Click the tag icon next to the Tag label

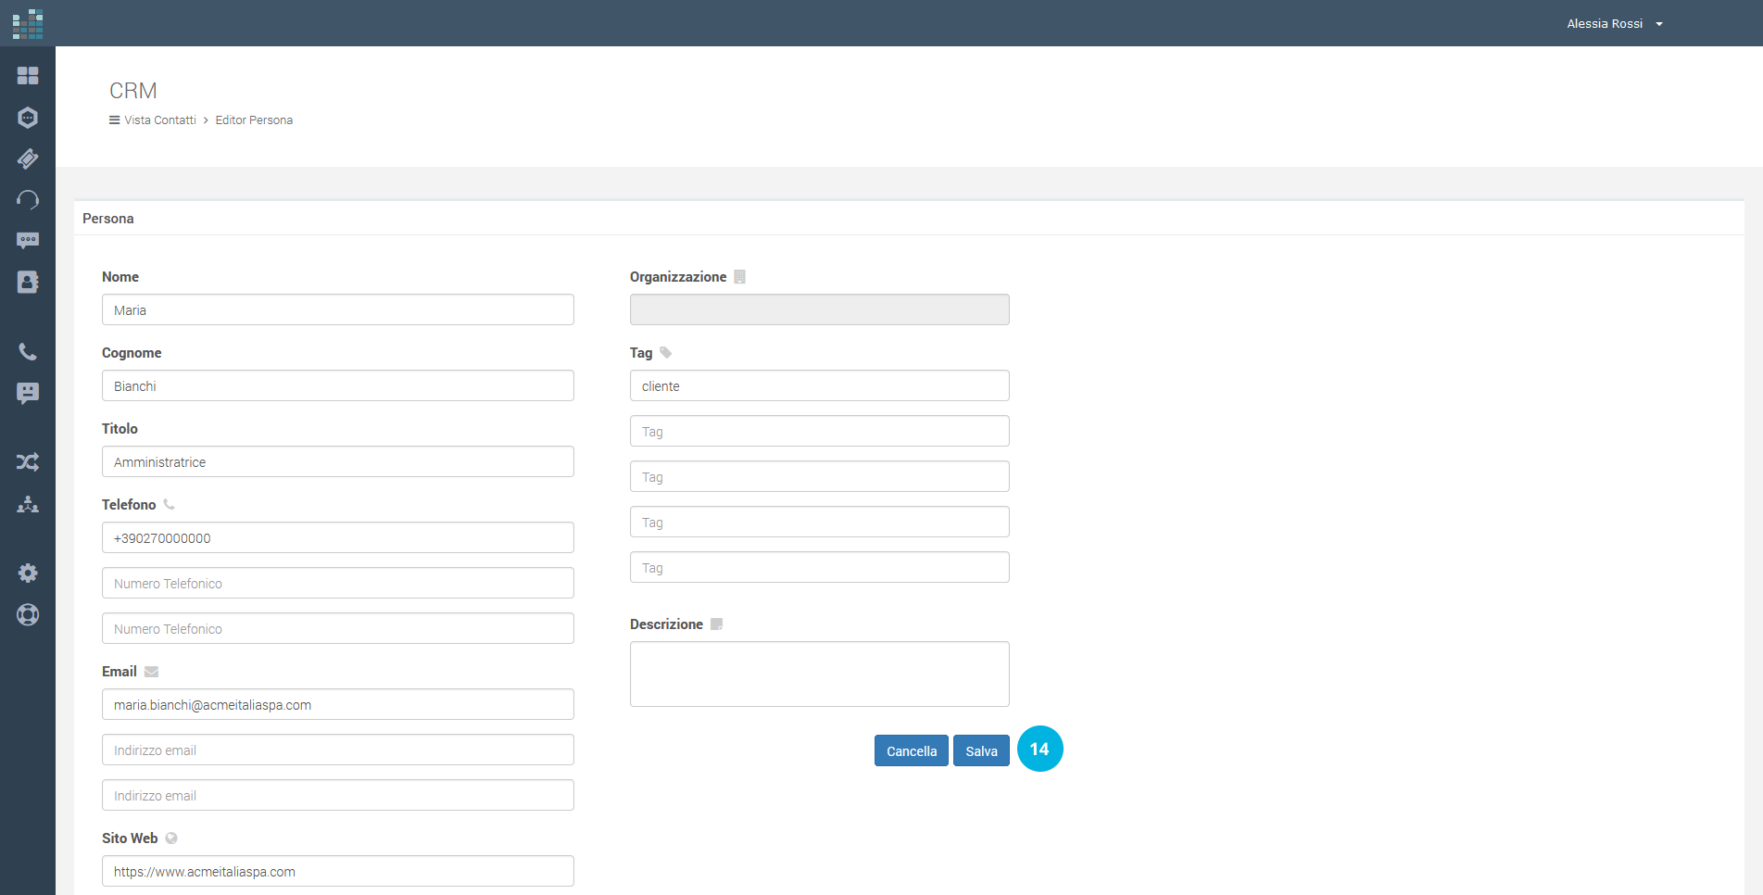pos(665,353)
